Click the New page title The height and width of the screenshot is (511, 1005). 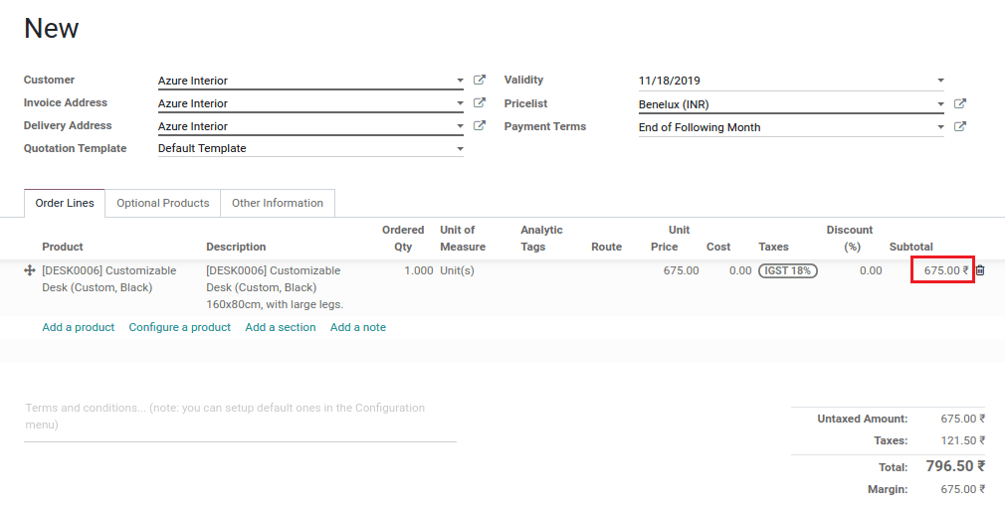52,28
